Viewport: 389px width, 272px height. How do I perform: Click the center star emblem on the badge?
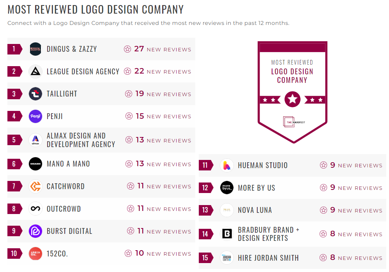tap(292, 99)
